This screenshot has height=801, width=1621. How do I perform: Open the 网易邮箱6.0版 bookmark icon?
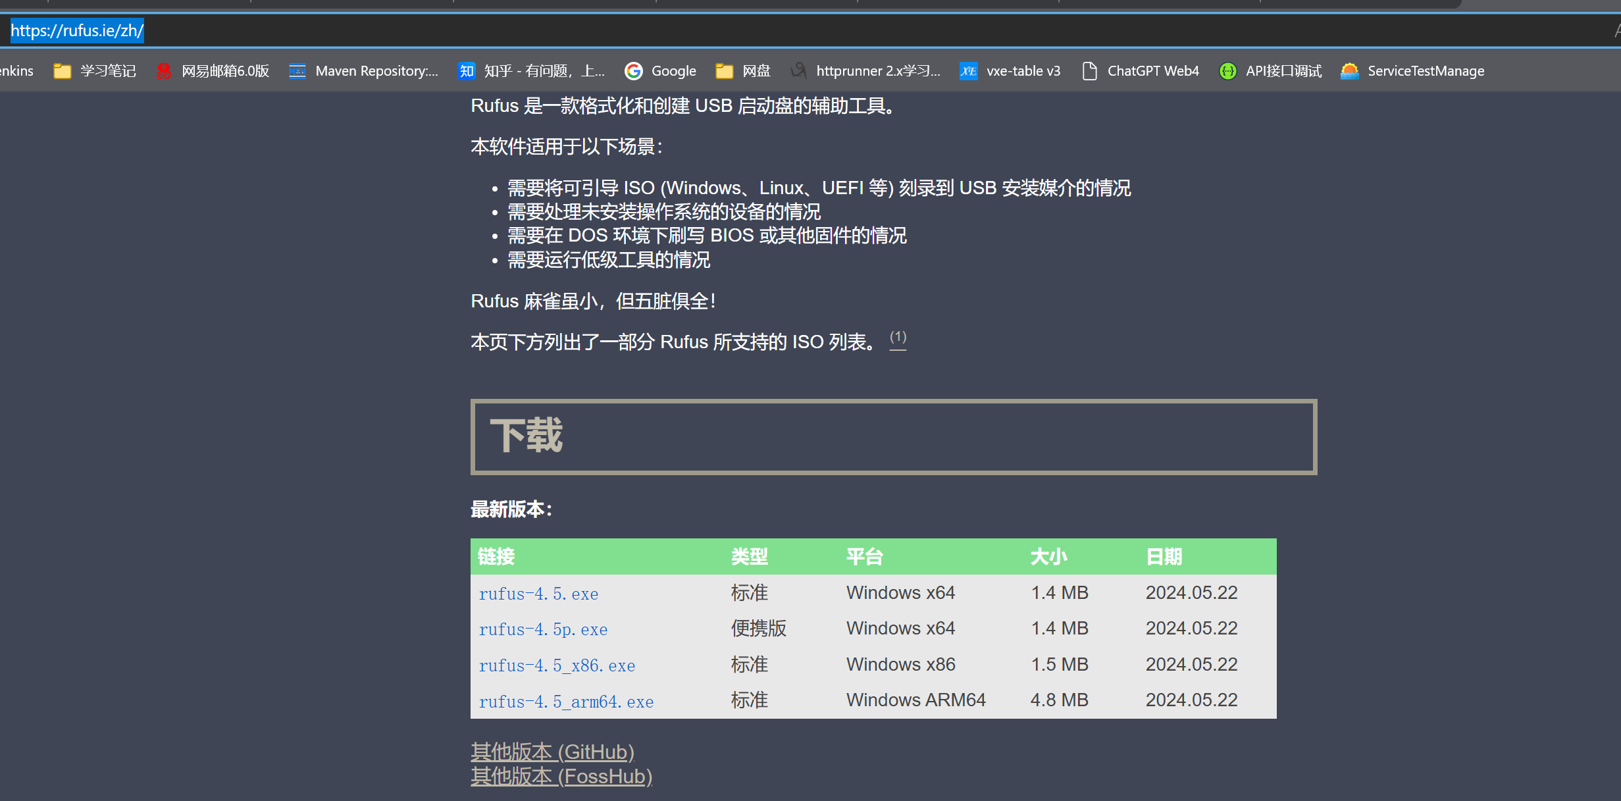pos(164,71)
